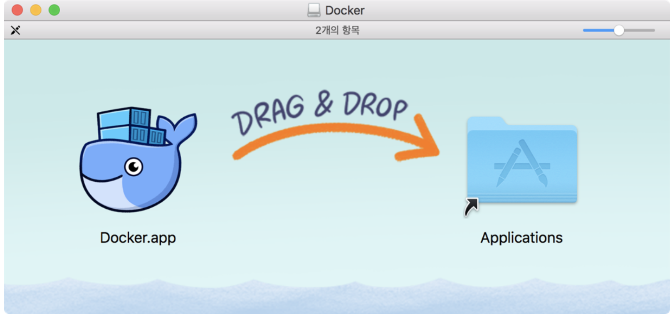Zoom the Docker window with green button
This screenshot has width=672, height=316.
(x=54, y=10)
